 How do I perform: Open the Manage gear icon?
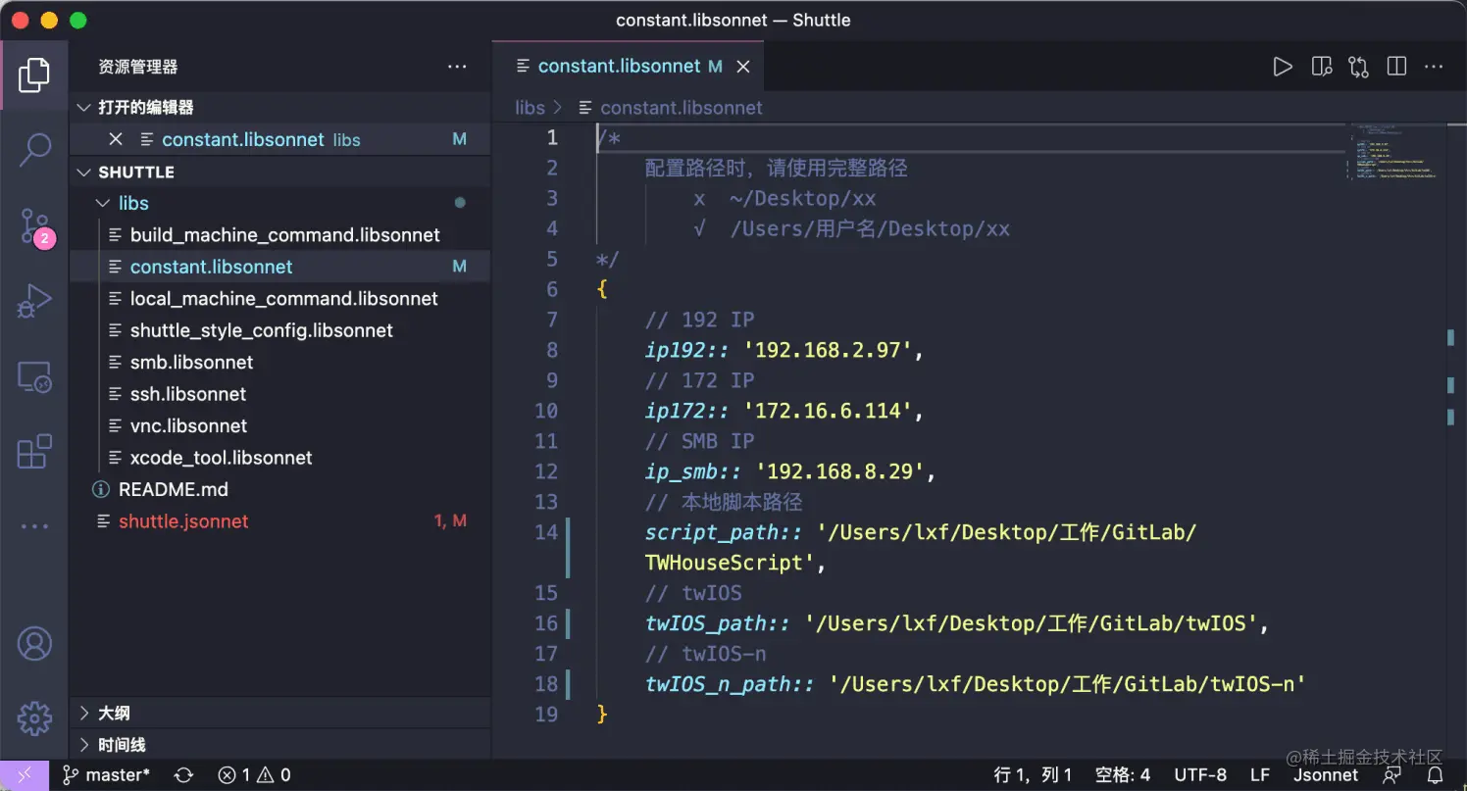pyautogui.click(x=34, y=718)
